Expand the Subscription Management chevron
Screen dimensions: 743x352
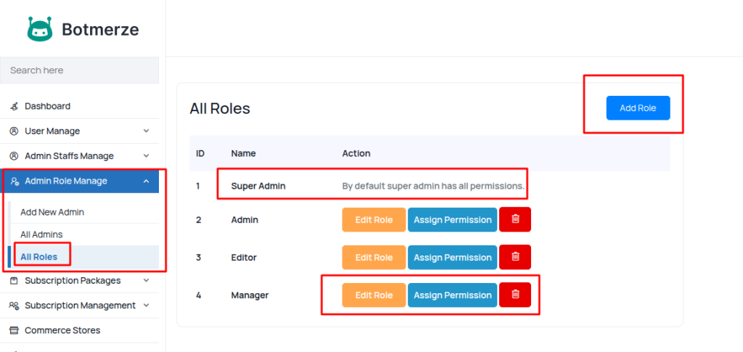[146, 306]
